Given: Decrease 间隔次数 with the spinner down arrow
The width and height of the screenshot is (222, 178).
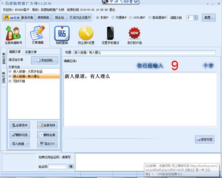Looking at the screenshot, I should [196, 19].
